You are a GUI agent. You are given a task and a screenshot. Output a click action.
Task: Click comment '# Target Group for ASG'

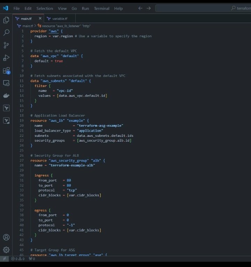[x=53, y=250]
